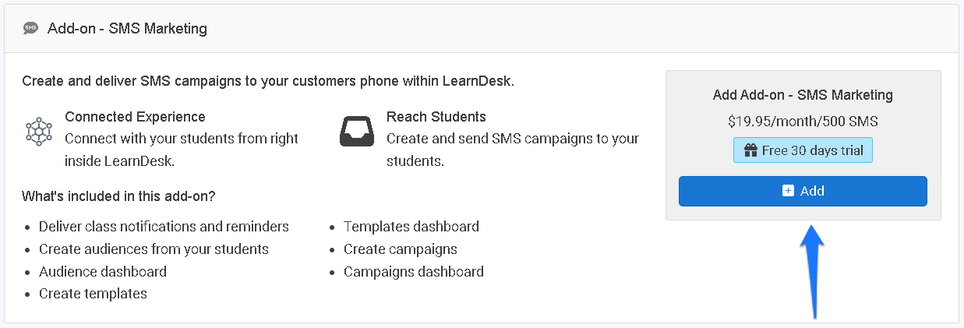Click the Campaigns dashboard list item
Viewport: 964px width, 328px height.
414,272
